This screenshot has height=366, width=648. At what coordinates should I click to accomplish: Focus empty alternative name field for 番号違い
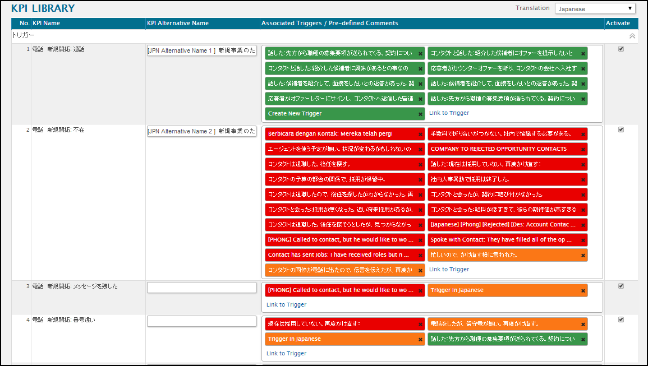(201, 321)
